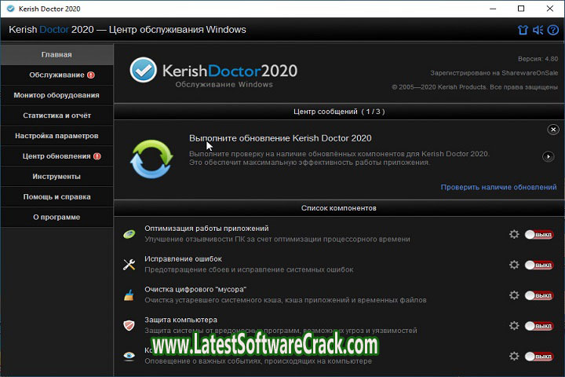Expand the Обслуживание sidebar section

click(x=56, y=75)
